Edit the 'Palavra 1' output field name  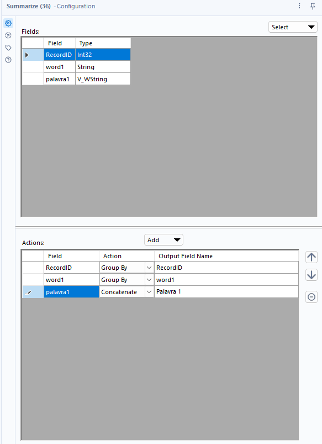pos(226,291)
